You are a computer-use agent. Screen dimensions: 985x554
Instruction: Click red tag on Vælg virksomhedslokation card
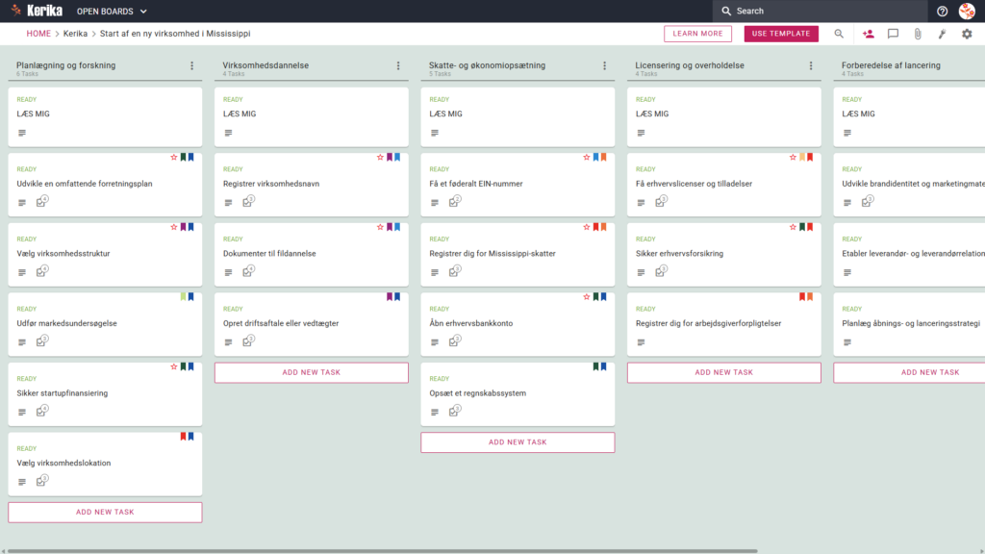[x=184, y=436]
